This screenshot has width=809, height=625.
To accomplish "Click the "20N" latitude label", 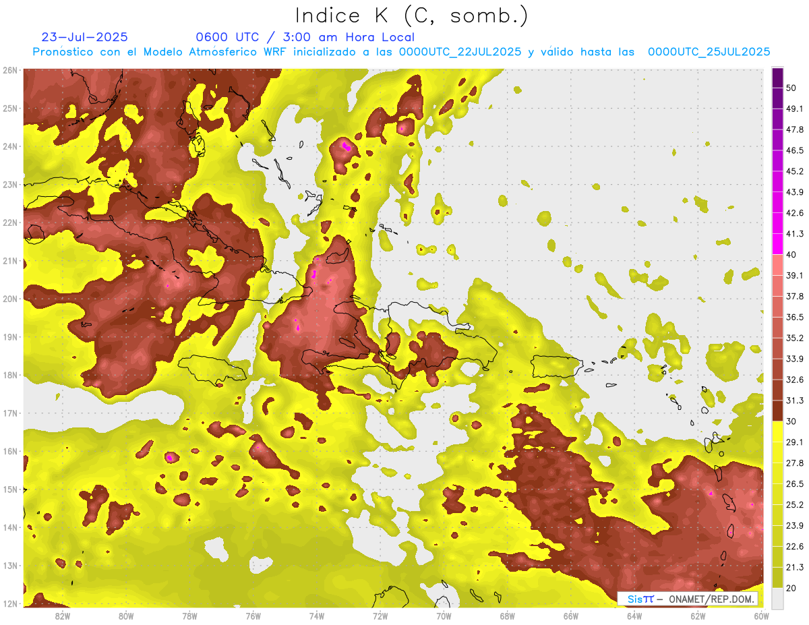I will (x=10, y=299).
